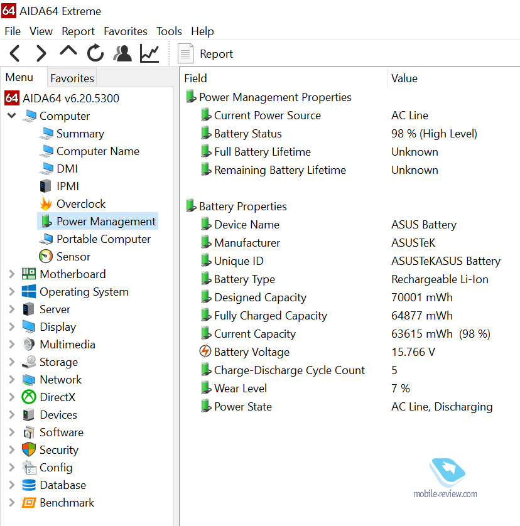Open the Tools menu
The image size is (520, 526).
pos(169,31)
